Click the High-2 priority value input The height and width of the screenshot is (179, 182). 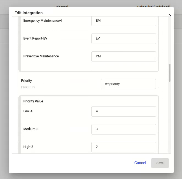[x=124, y=147]
